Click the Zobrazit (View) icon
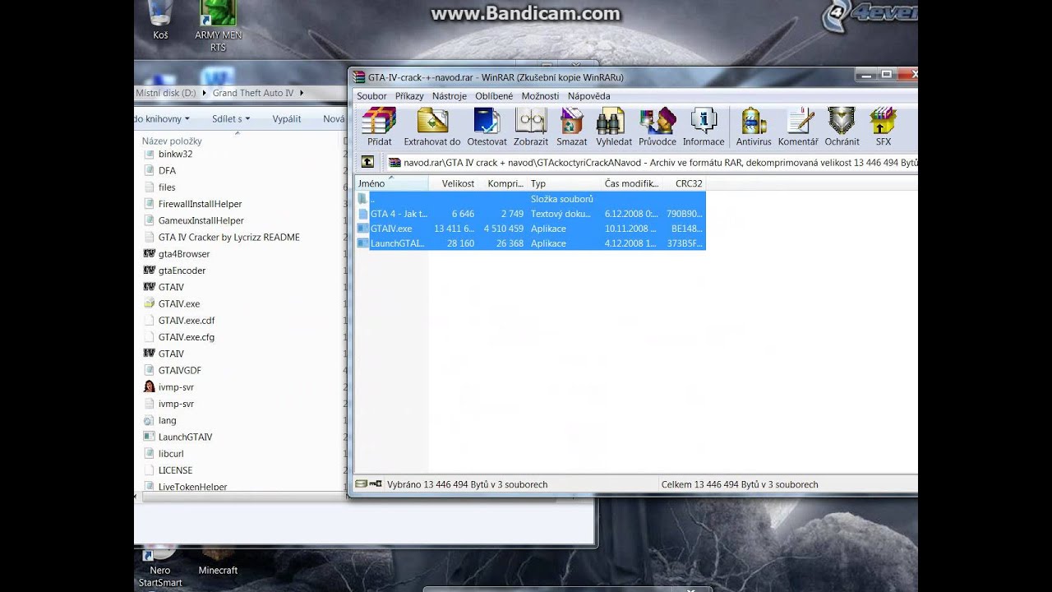Image resolution: width=1052 pixels, height=592 pixels. click(x=531, y=127)
